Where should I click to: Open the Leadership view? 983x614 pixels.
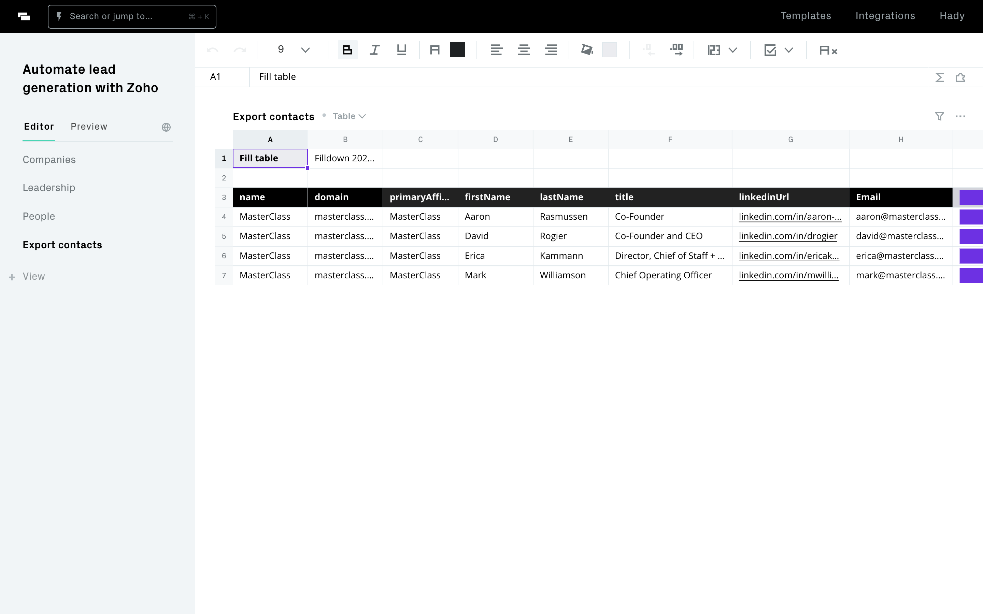point(49,188)
